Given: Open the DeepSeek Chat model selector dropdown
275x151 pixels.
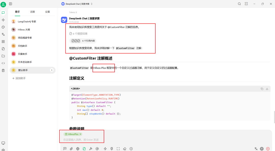Looking at the screenshot, I should tap(77, 4).
